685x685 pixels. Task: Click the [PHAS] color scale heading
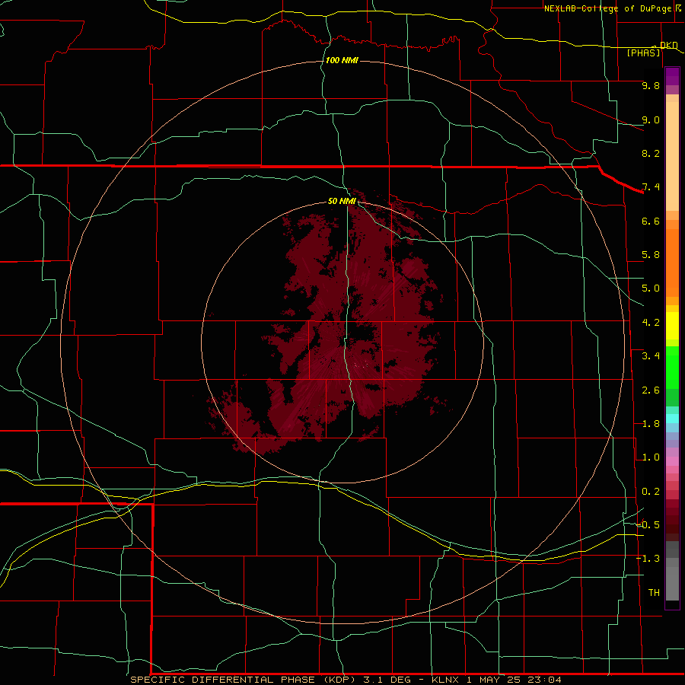tap(643, 53)
